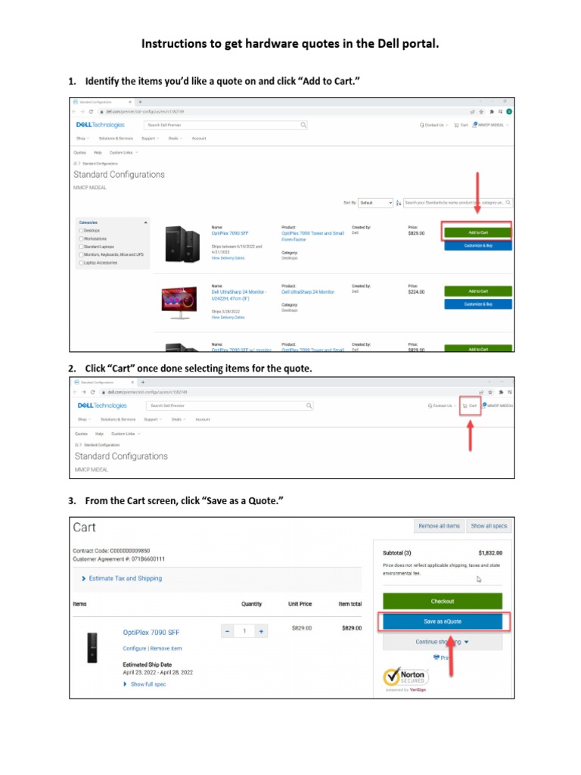Click the Dell Technologies logo in step 1 screenshot

tap(101, 125)
